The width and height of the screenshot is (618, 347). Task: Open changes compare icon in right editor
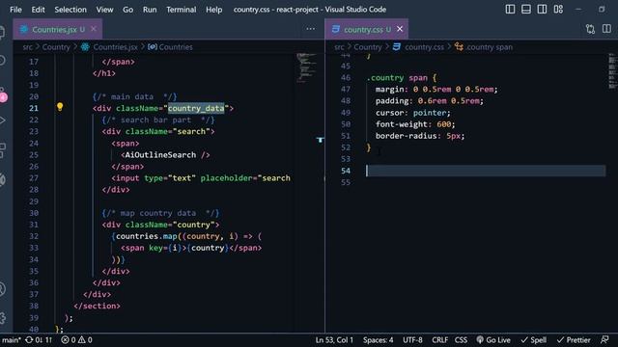pos(590,29)
